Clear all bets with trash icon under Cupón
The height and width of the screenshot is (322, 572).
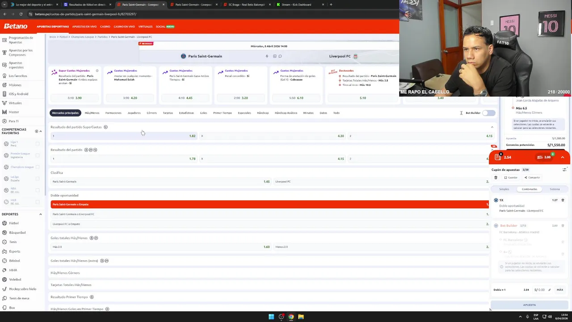point(496,178)
